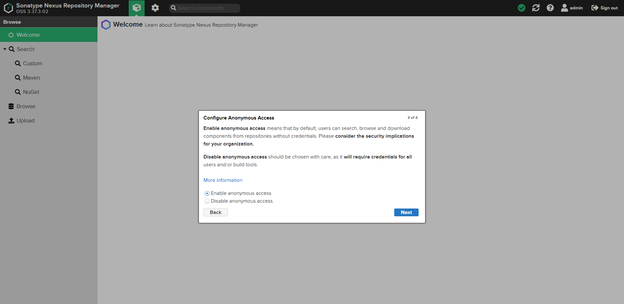Screen dimensions: 624x304
Task: Click the Browse database stack icon
Action: (11, 106)
